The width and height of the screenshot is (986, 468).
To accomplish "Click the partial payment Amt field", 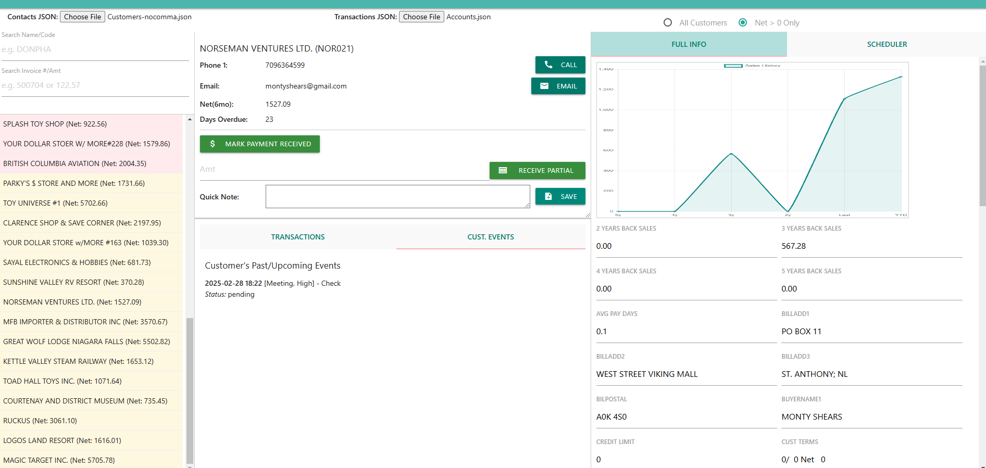I will 343,170.
